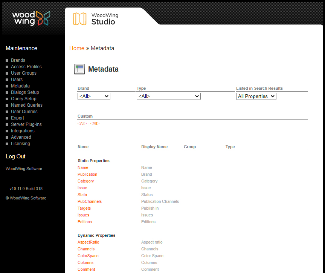The width and height of the screenshot is (325, 273).
Task: Open User Queries page
Action: [x=24, y=112]
